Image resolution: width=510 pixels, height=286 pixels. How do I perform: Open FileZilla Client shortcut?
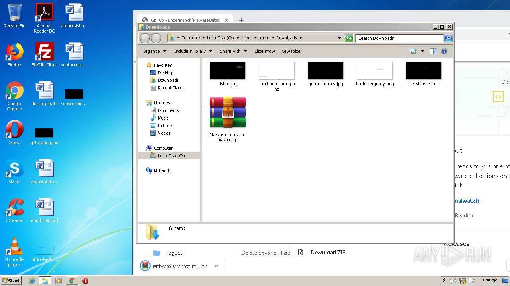(x=44, y=55)
